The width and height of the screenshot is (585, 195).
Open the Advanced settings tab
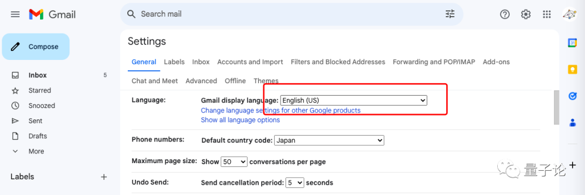pyautogui.click(x=201, y=80)
